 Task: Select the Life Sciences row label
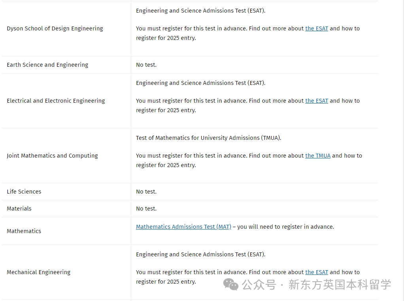tap(24, 192)
